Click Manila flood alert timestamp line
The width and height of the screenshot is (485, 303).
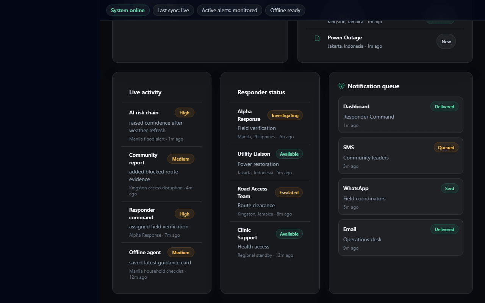tap(156, 139)
